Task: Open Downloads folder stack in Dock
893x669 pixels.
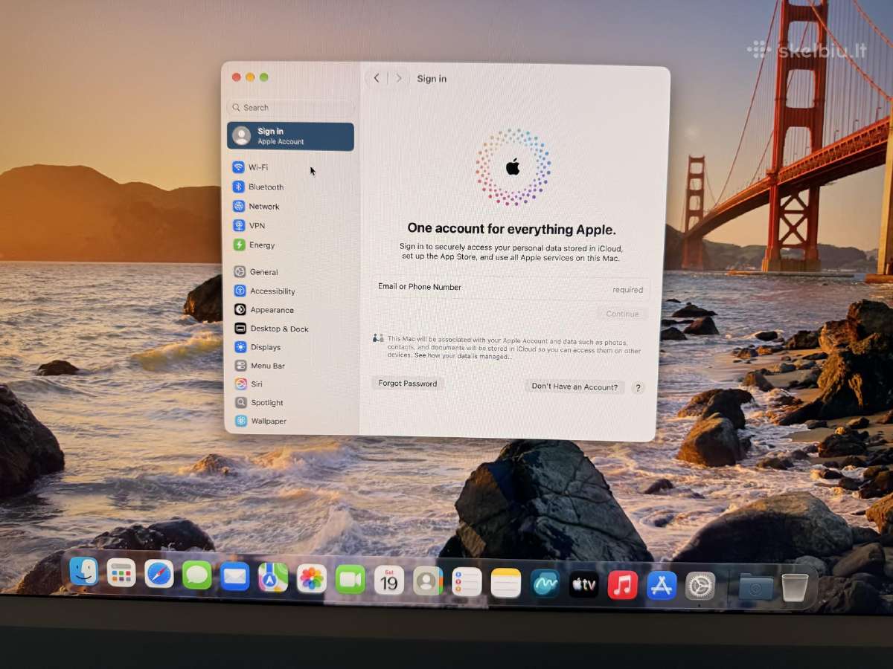Action: coord(756,587)
